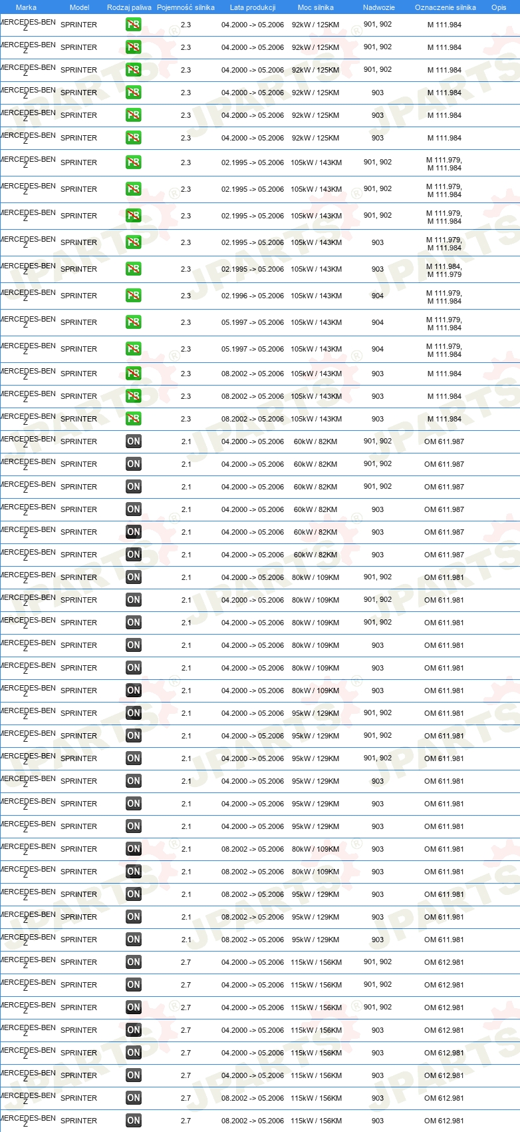Click the bottom-most PB petrol icon

134,419
